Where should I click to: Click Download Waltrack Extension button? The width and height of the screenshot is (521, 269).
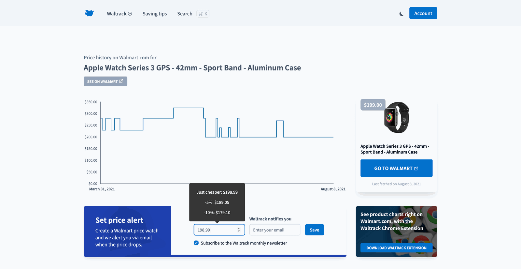[x=396, y=248]
